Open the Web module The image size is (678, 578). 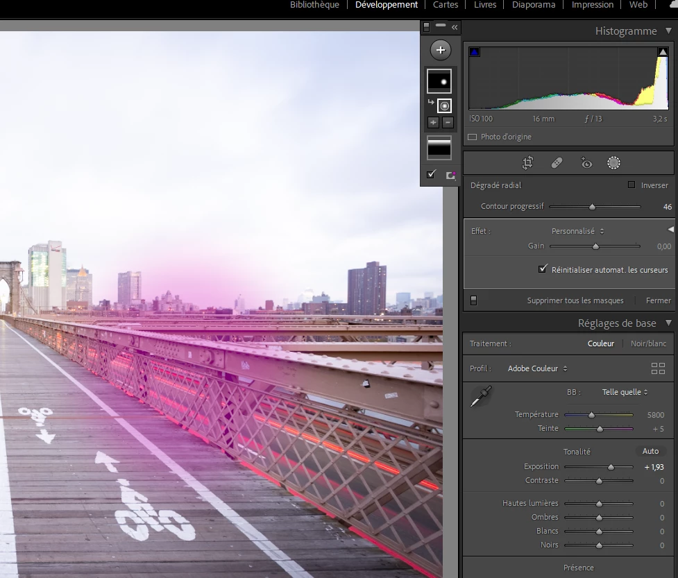pyautogui.click(x=638, y=5)
